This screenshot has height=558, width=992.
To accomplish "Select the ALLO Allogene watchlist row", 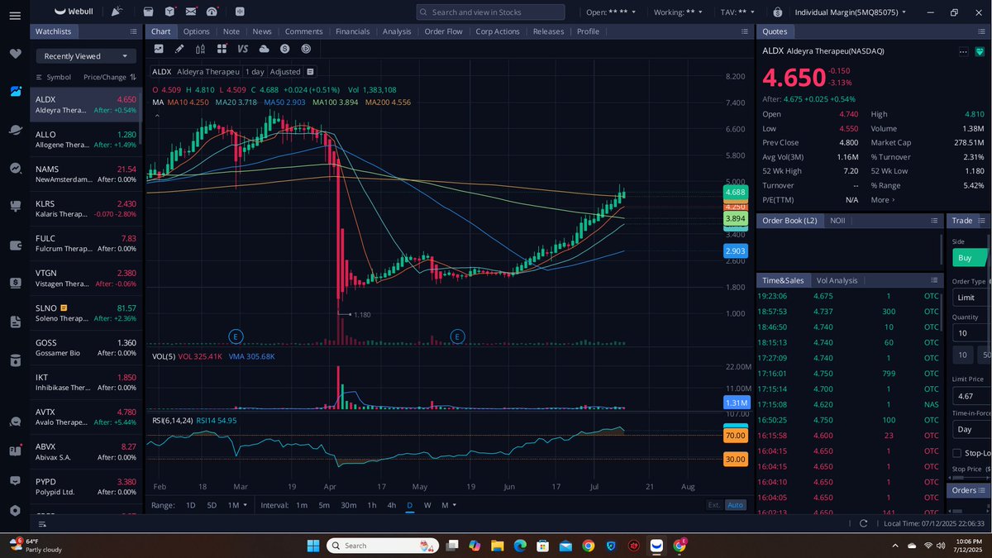I will coord(86,139).
